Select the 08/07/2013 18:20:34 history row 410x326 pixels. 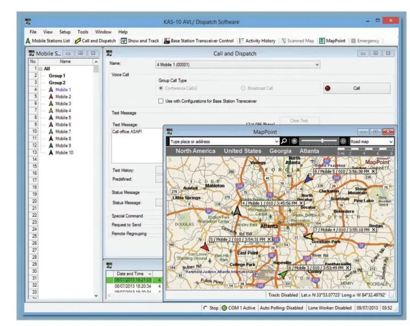134,286
